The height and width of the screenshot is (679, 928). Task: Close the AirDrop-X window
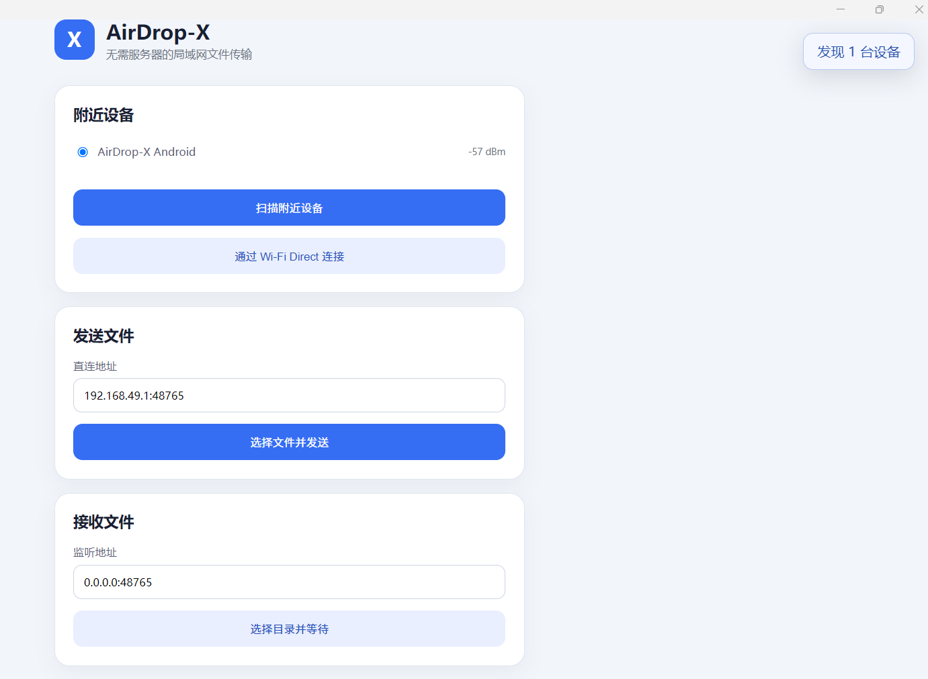(919, 9)
